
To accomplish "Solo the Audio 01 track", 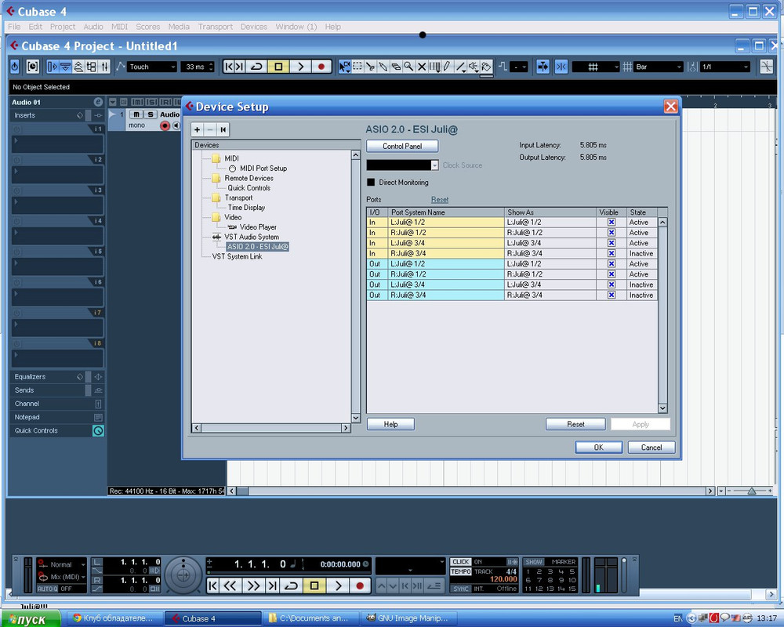I will [150, 114].
